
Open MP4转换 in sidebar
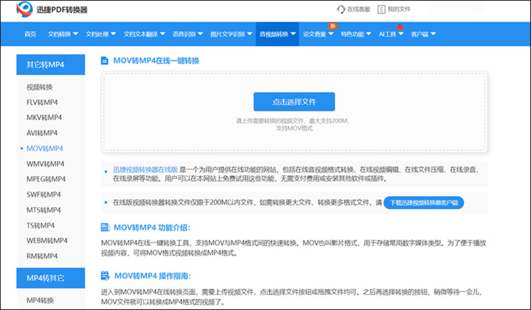click(x=40, y=300)
